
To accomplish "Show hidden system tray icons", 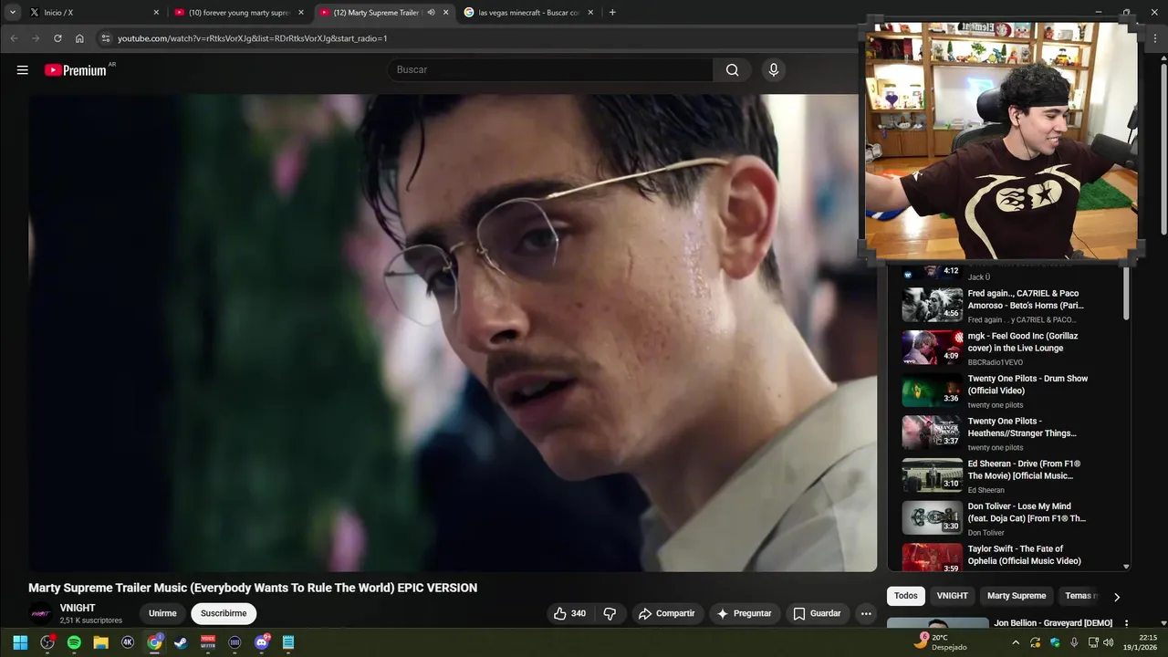I will pyautogui.click(x=1016, y=642).
